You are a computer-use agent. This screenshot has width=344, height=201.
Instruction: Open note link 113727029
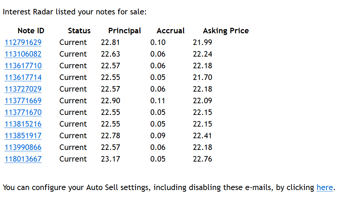[x=23, y=89]
